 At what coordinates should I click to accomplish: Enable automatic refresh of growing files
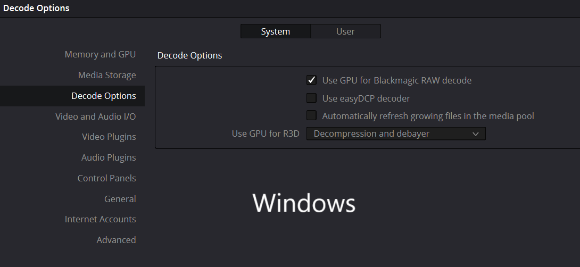click(312, 116)
